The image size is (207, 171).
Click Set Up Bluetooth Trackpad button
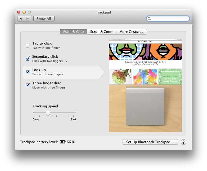pos(150,142)
